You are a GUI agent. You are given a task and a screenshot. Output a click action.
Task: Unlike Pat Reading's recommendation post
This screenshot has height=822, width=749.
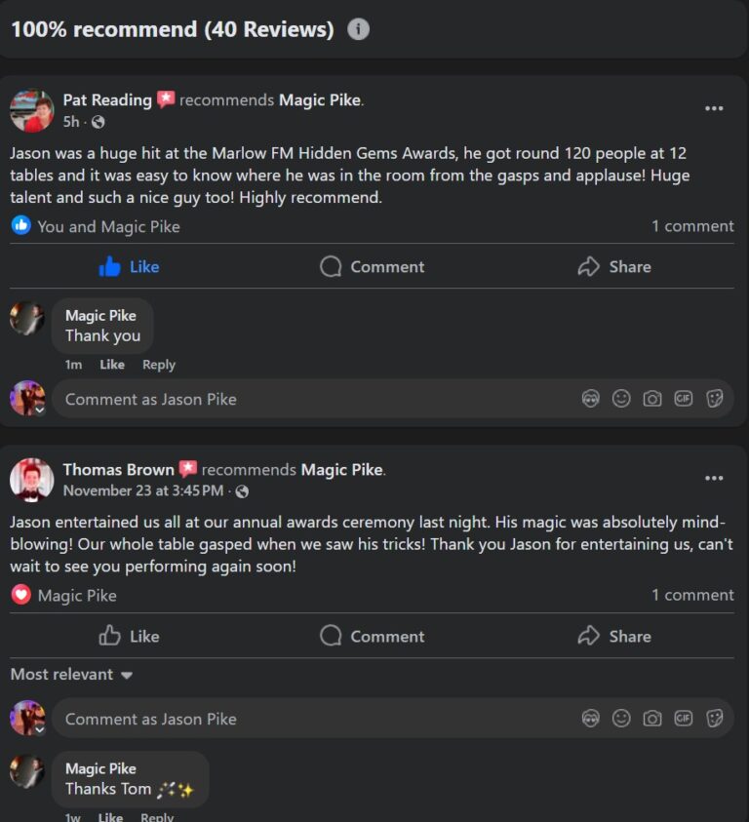point(129,266)
